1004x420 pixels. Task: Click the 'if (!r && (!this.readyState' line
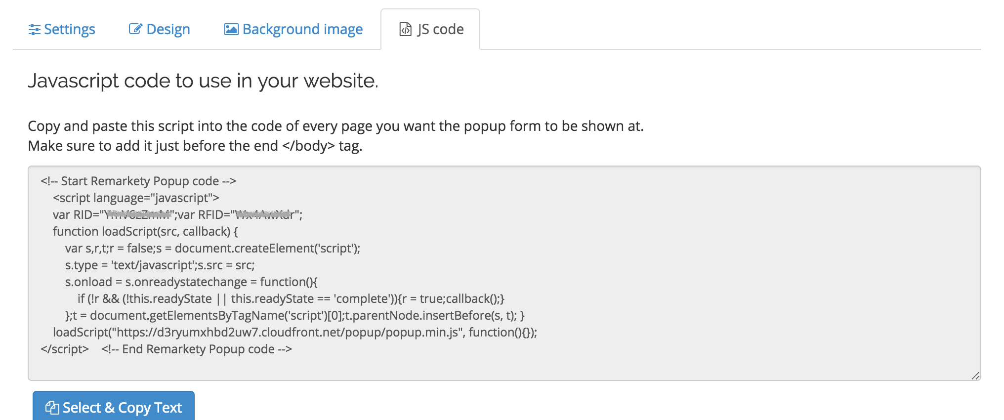click(x=291, y=299)
